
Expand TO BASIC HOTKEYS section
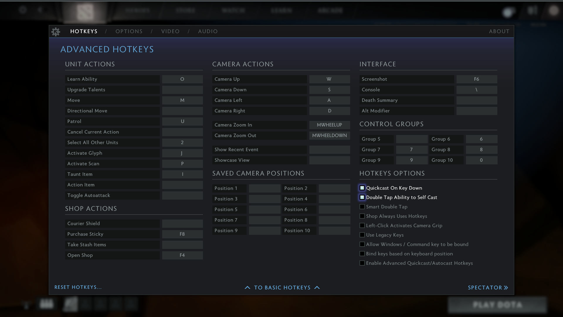[282, 287]
